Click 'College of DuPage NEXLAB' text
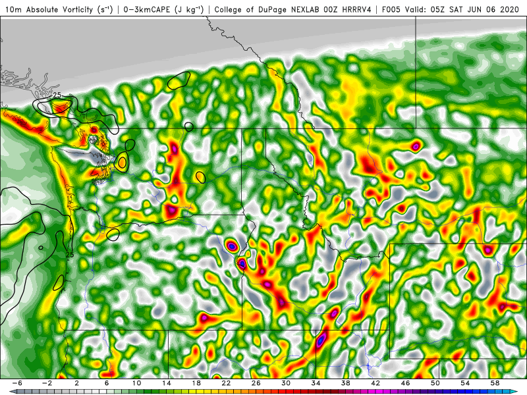 267,9
